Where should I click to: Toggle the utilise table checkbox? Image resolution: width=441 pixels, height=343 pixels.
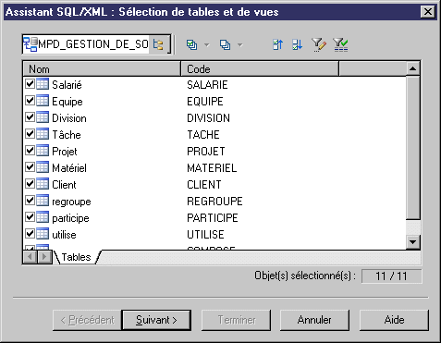click(x=30, y=234)
